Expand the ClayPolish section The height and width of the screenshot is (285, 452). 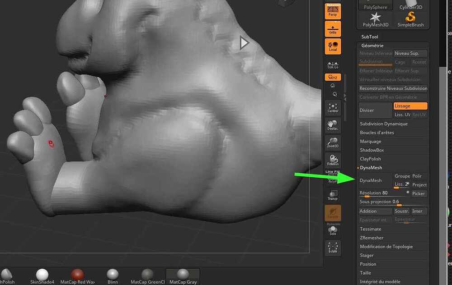coord(370,159)
